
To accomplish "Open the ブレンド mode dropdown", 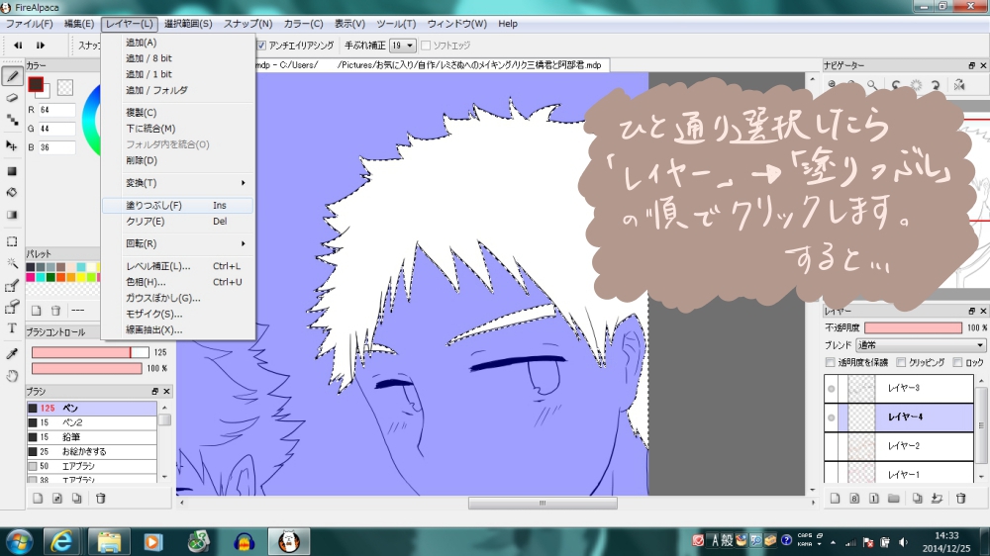I will [919, 345].
